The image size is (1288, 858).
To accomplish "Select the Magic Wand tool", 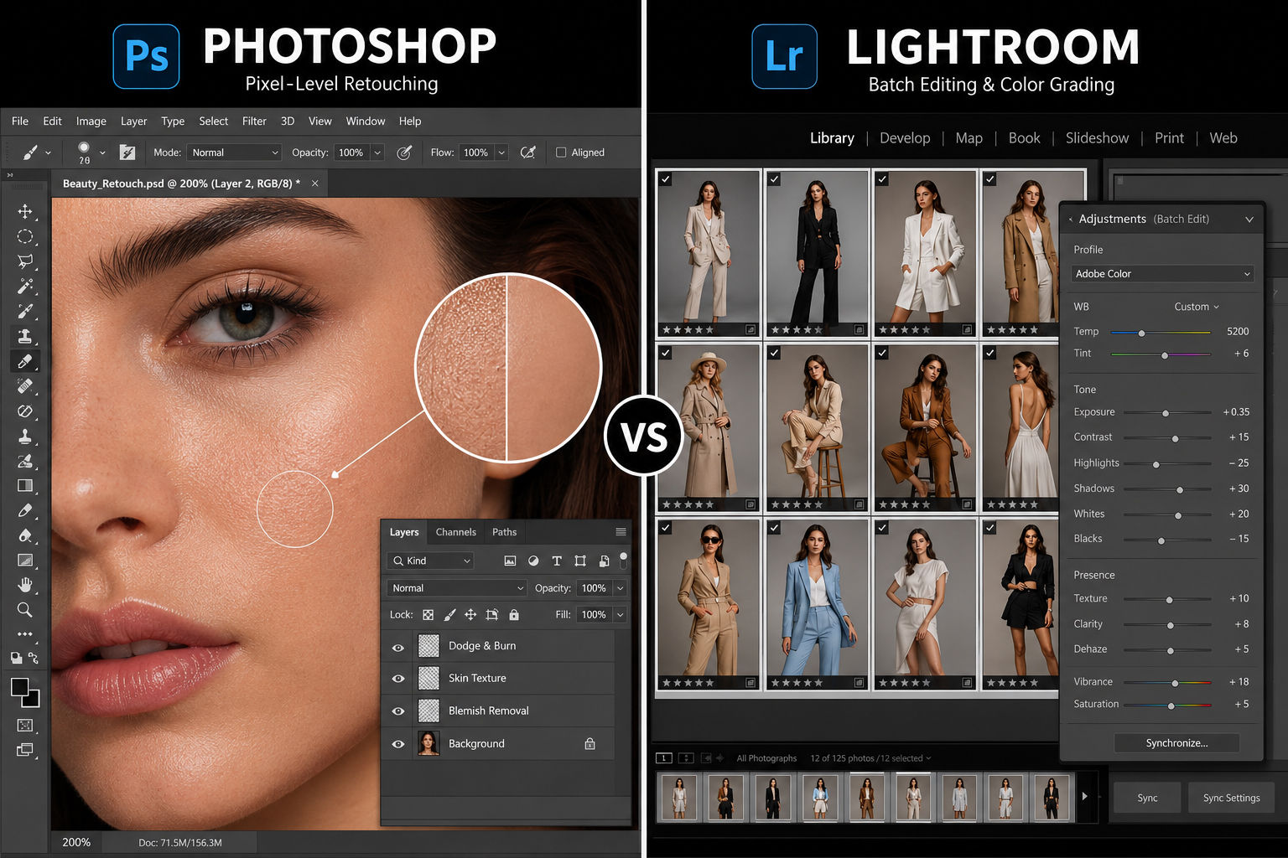I will [x=25, y=287].
